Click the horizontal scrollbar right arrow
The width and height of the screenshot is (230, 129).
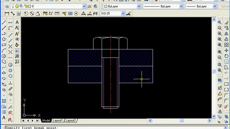tap(209, 120)
